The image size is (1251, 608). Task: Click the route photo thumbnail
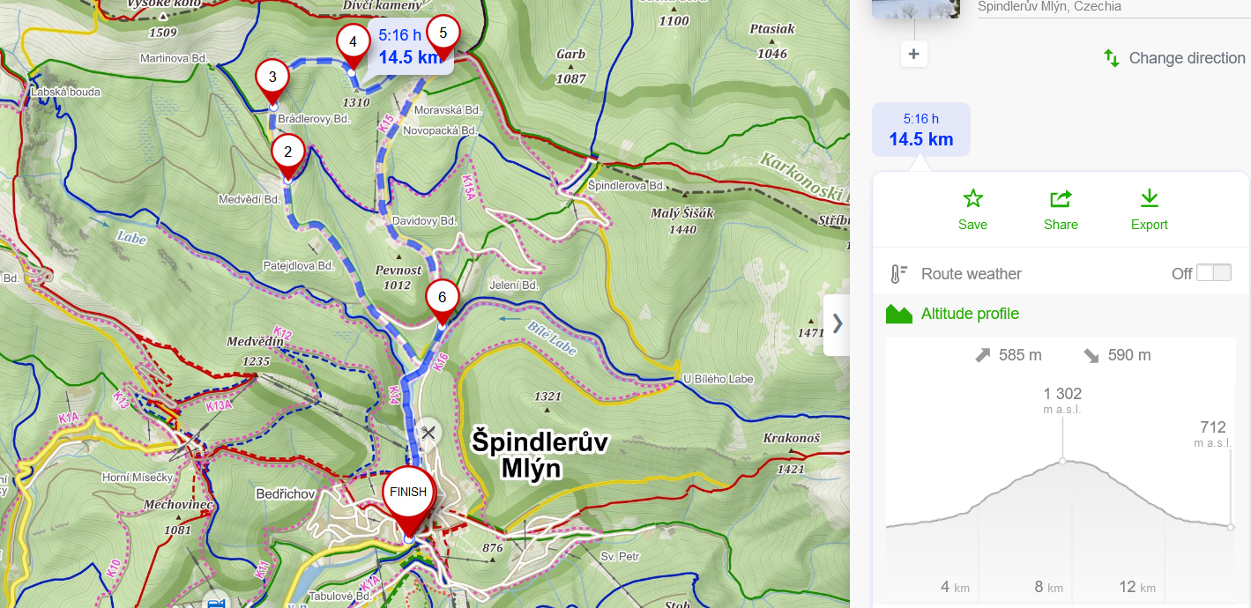(915, 9)
